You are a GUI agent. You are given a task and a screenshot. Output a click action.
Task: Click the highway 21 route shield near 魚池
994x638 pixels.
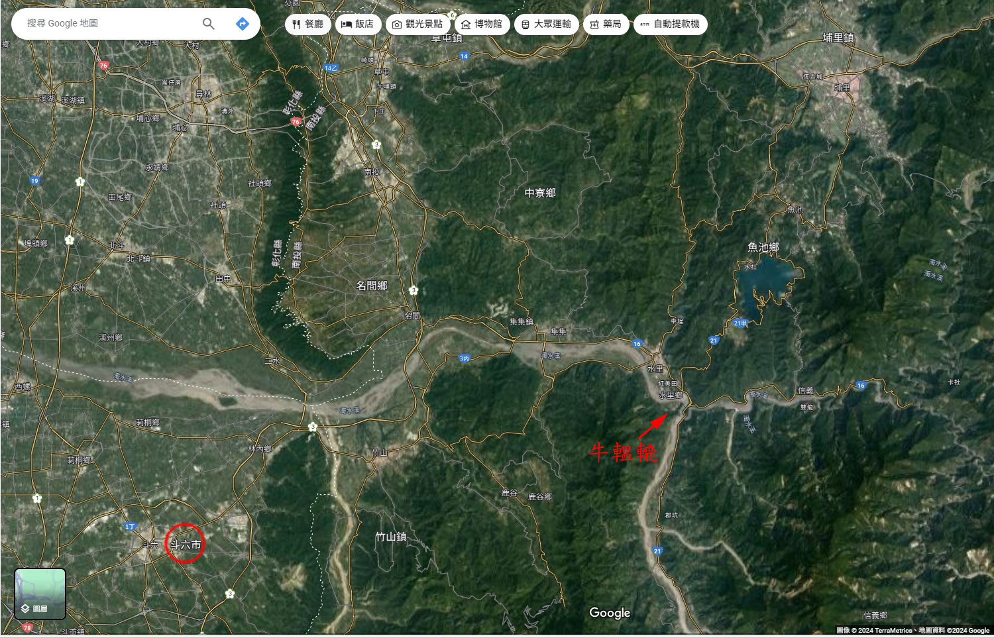pyautogui.click(x=714, y=341)
